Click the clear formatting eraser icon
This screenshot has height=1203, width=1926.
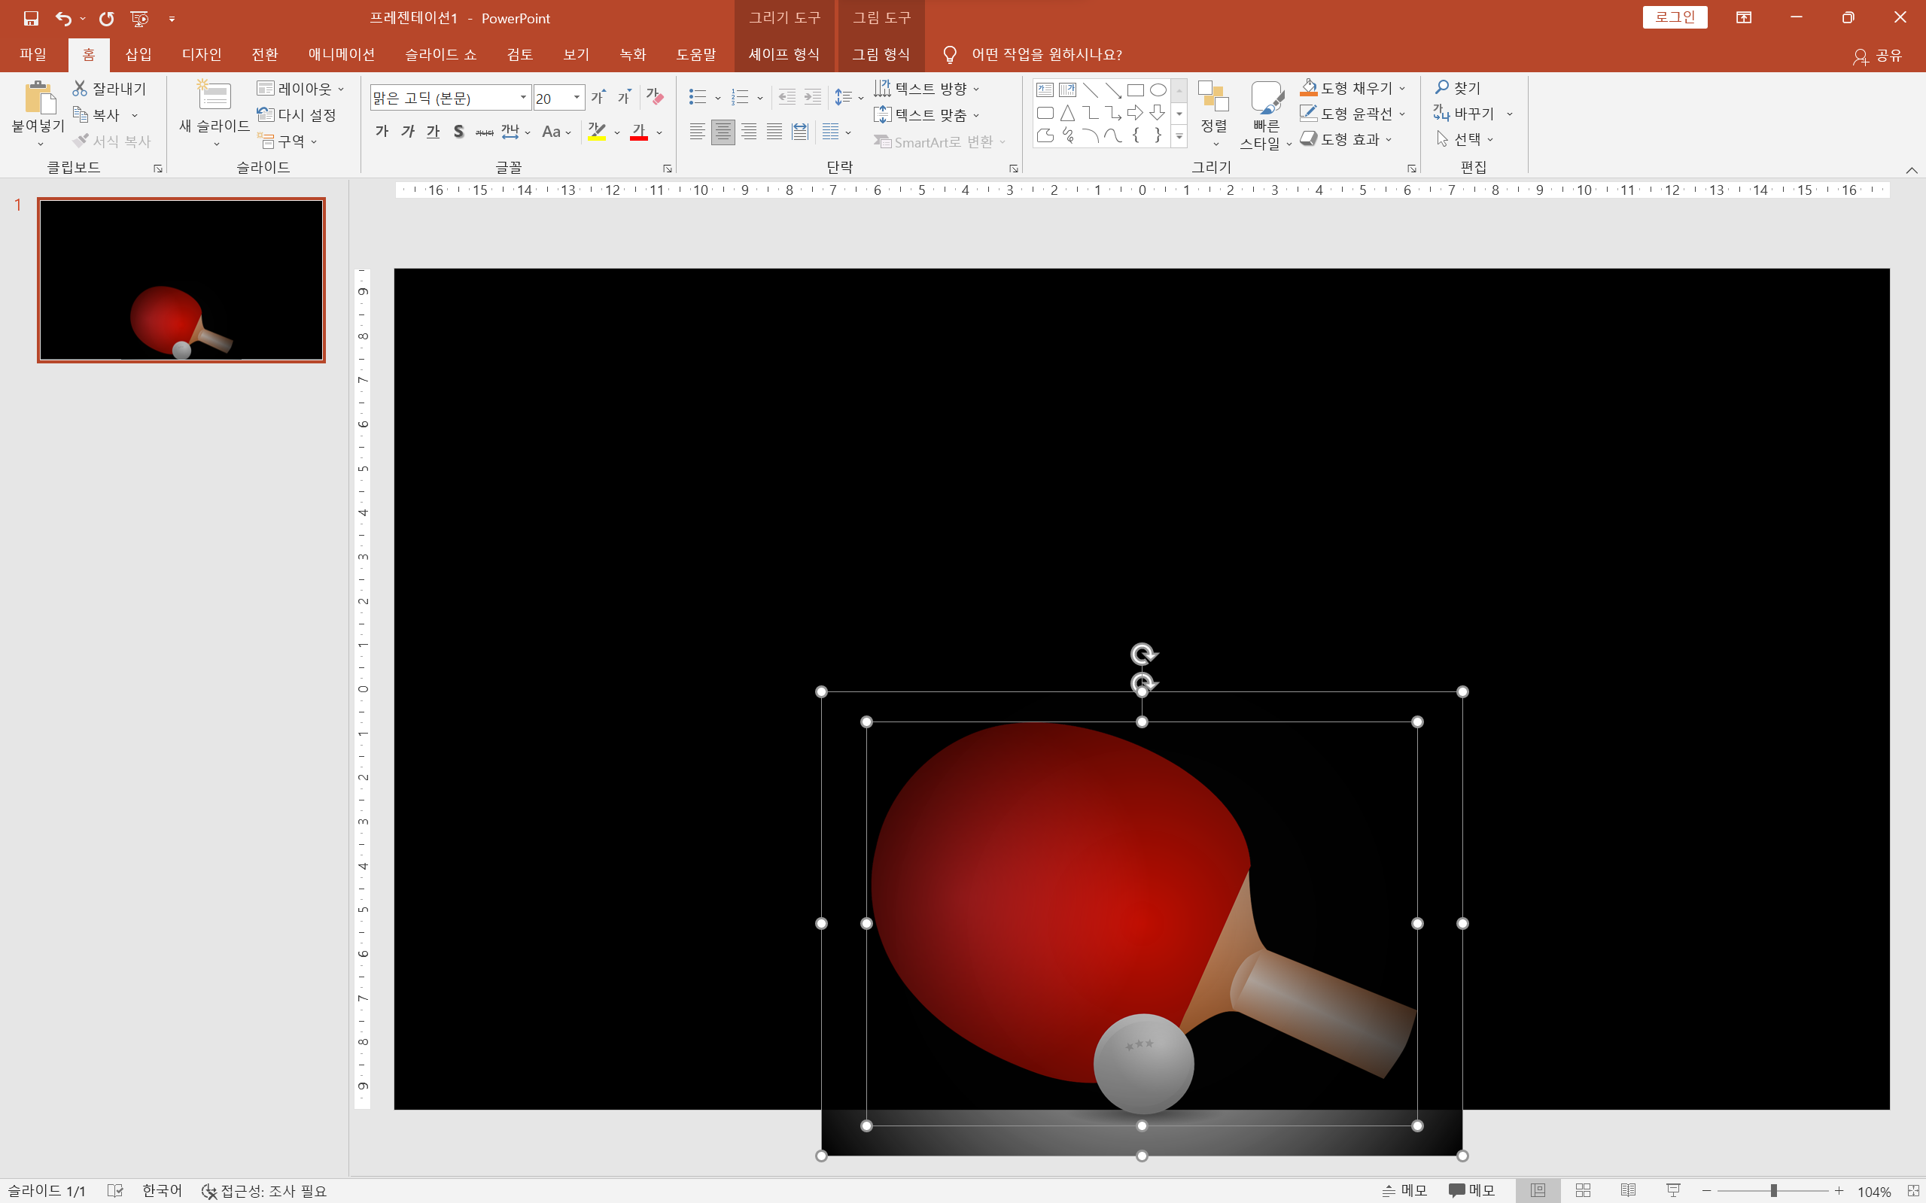[654, 96]
